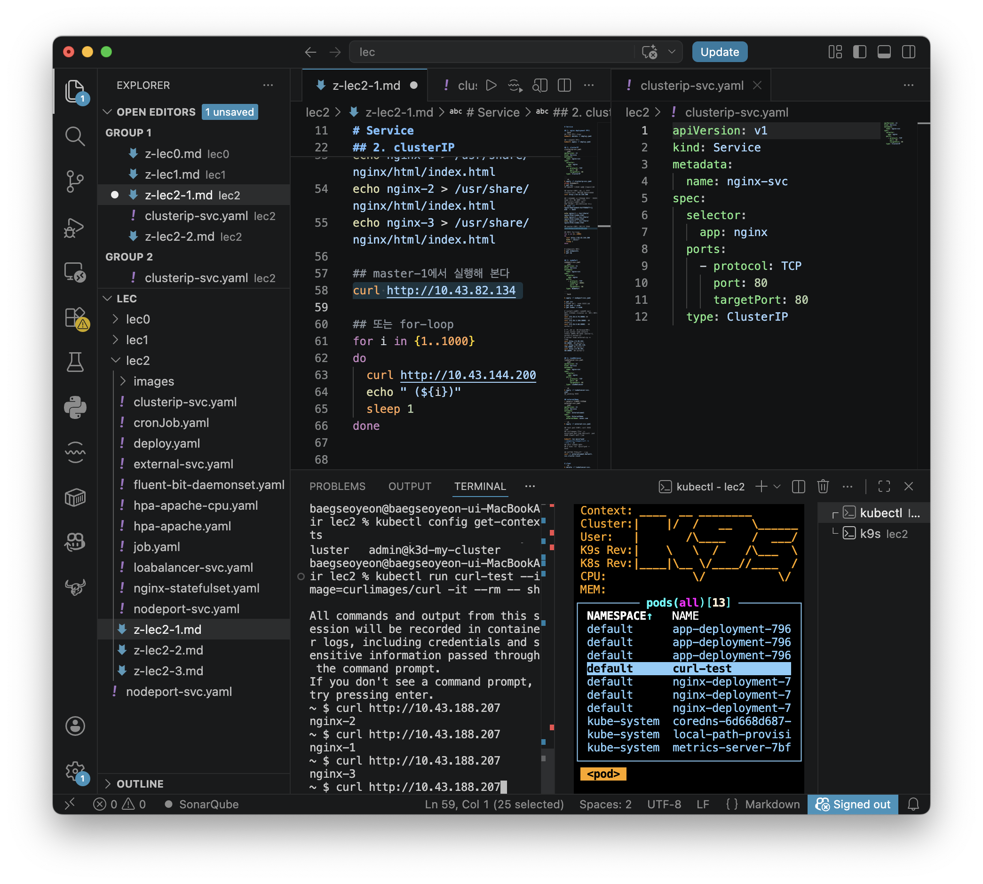Expand the OUTLINE section
The height and width of the screenshot is (884, 983).
coord(140,784)
